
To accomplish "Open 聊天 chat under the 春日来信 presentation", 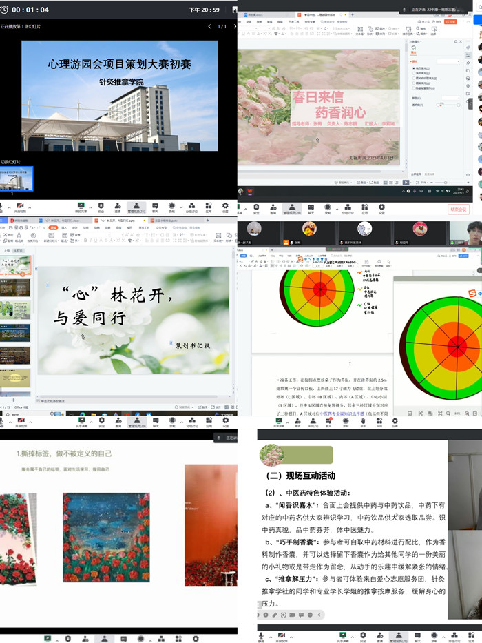I will pos(311,207).
